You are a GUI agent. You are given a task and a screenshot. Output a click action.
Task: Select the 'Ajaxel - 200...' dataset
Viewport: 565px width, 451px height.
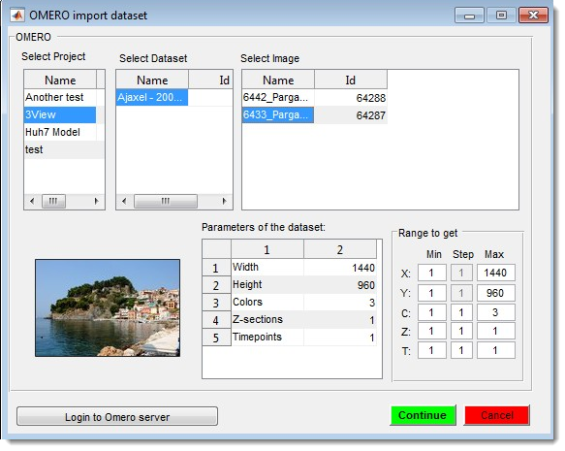click(x=152, y=97)
